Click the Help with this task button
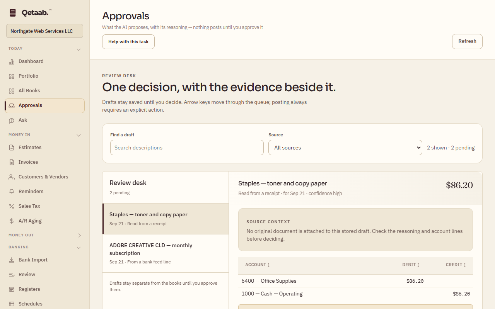The height and width of the screenshot is (309, 495). (x=128, y=42)
